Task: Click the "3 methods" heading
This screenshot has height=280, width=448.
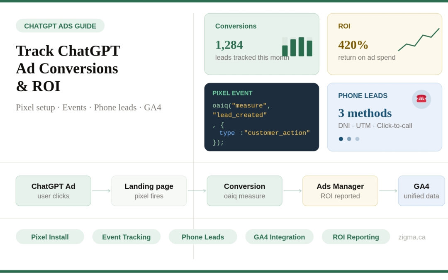Action: pyautogui.click(x=365, y=113)
